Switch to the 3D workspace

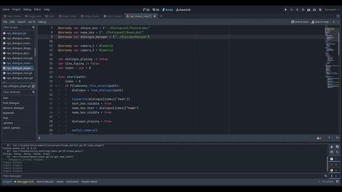click(x=156, y=10)
